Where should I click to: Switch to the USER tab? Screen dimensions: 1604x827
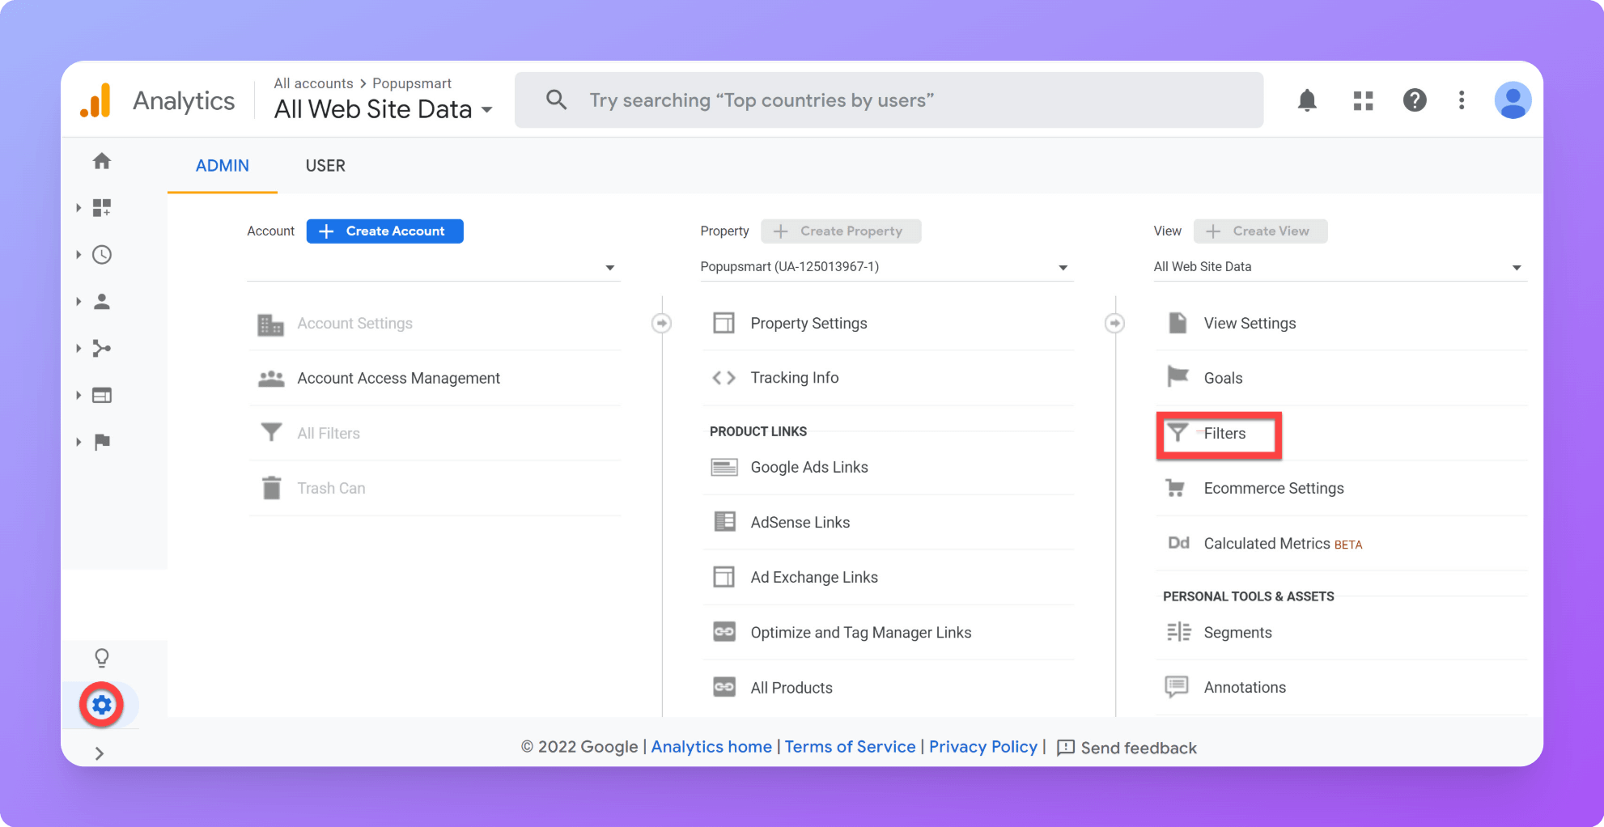tap(325, 166)
